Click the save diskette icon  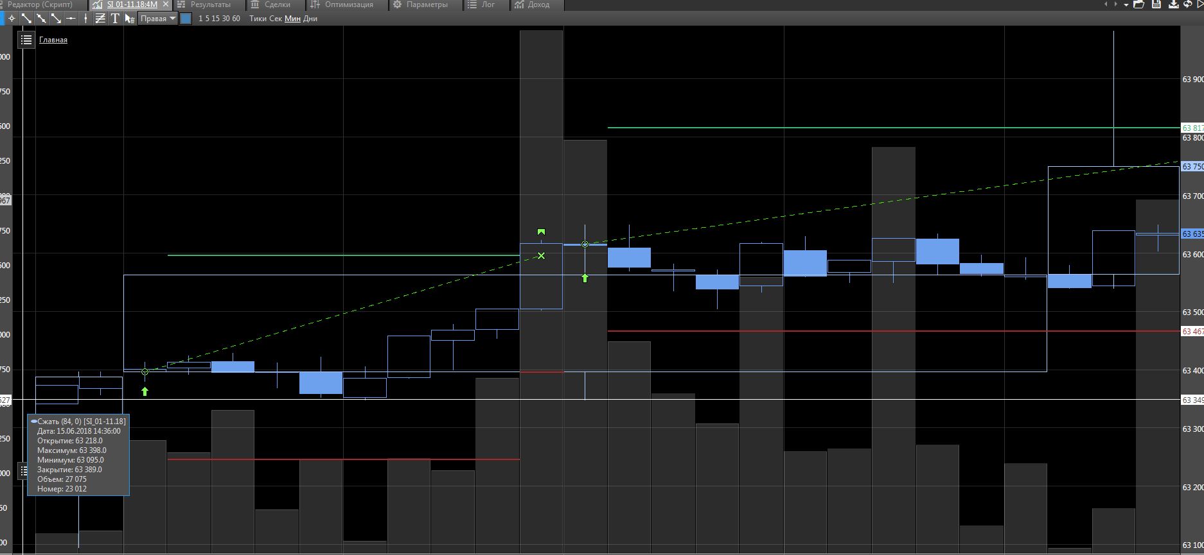(1156, 4)
